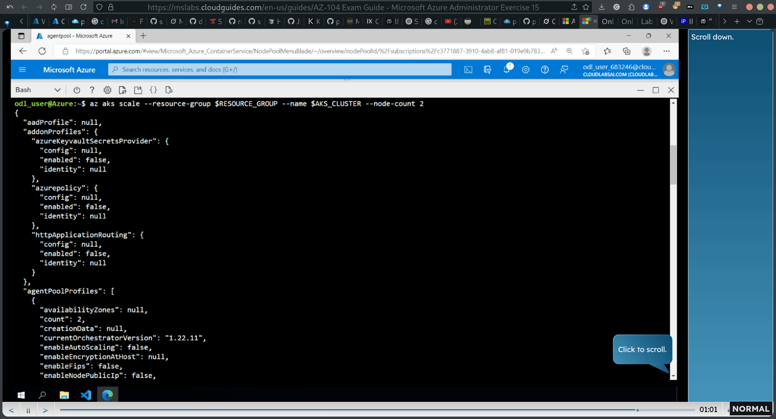This screenshot has width=776, height=419.
Task: Open the Azure feedback icon
Action: point(564,70)
